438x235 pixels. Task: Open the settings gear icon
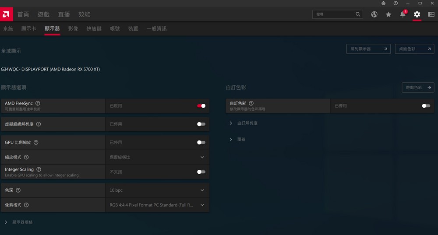(x=417, y=14)
